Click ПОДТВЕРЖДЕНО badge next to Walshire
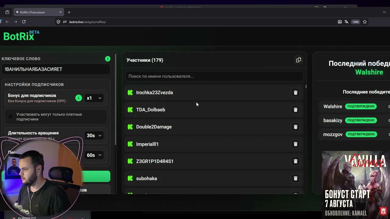Screen dimensions: 390x219 point(361,106)
